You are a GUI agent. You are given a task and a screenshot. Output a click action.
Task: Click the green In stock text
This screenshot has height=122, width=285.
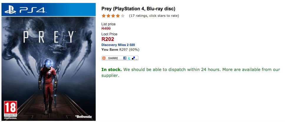pyautogui.click(x=112, y=70)
